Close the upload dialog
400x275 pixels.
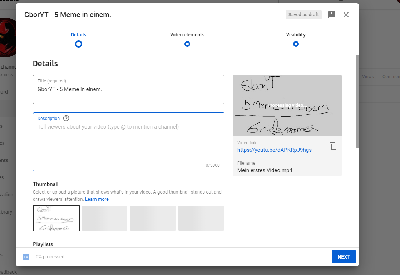point(346,15)
